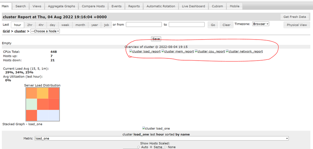Viewport: 313px width, 149px height.
Task: Switch to the Aggregate Graphs tab
Action: pyautogui.click(x=61, y=6)
